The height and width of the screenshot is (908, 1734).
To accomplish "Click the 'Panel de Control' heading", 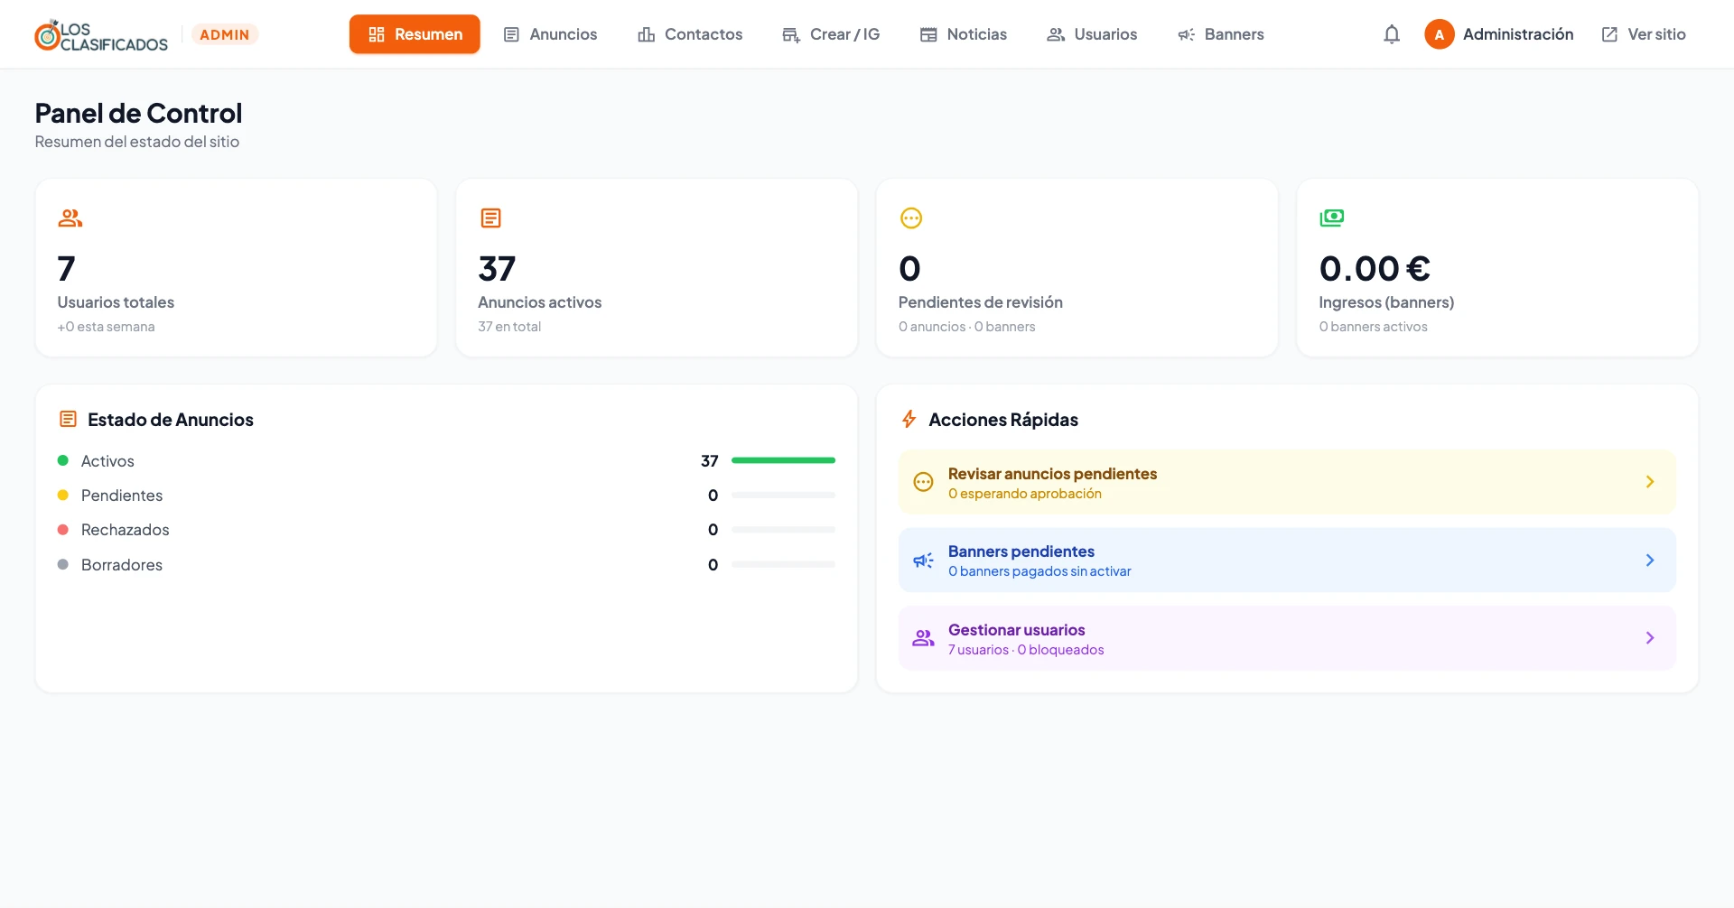I will click(138, 113).
